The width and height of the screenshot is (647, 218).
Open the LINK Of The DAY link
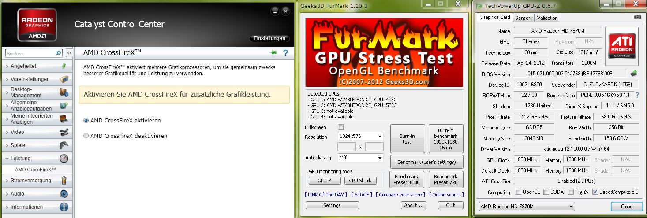click(326, 195)
